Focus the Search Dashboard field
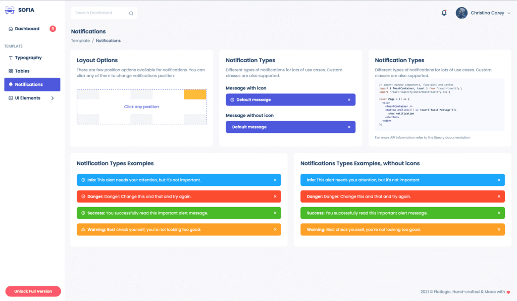This screenshot has width=517, height=301. 104,13
